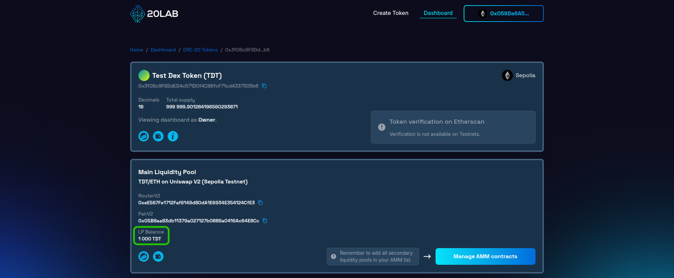Copy the PairV2 address
Image resolution: width=674 pixels, height=278 pixels.
[x=265, y=221]
